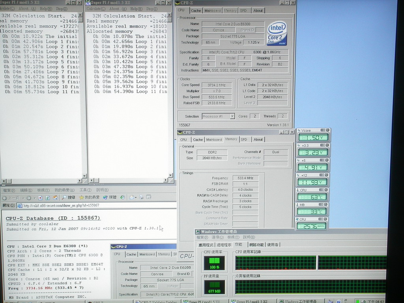This screenshot has height=303, width=404.
Task: Click left Super PI horizontal scrollbar right arrow
Action: (80, 181)
